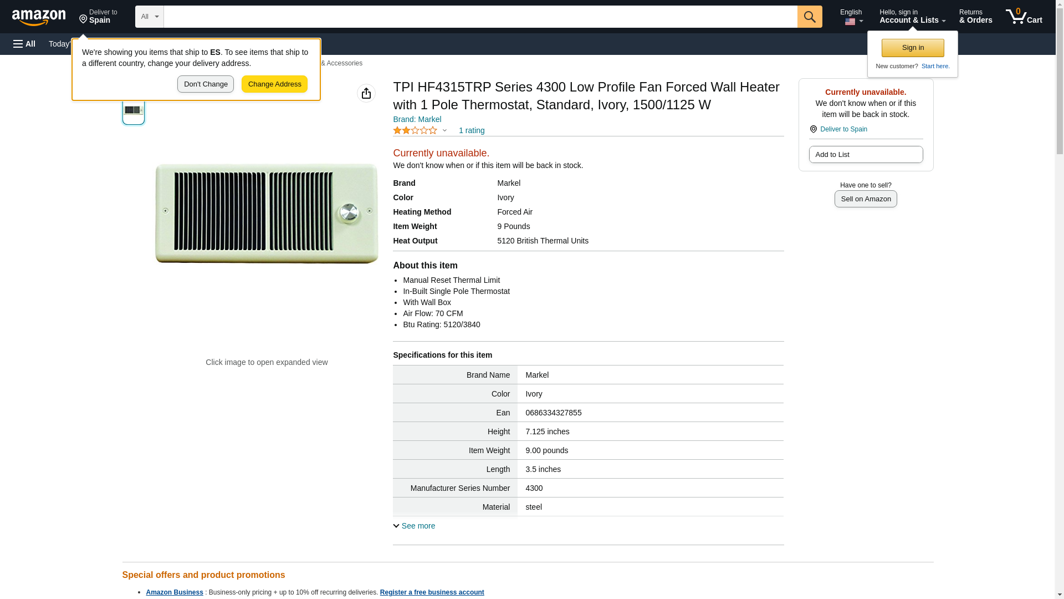Open the All hamburger menu
The image size is (1064, 599).
click(24, 44)
